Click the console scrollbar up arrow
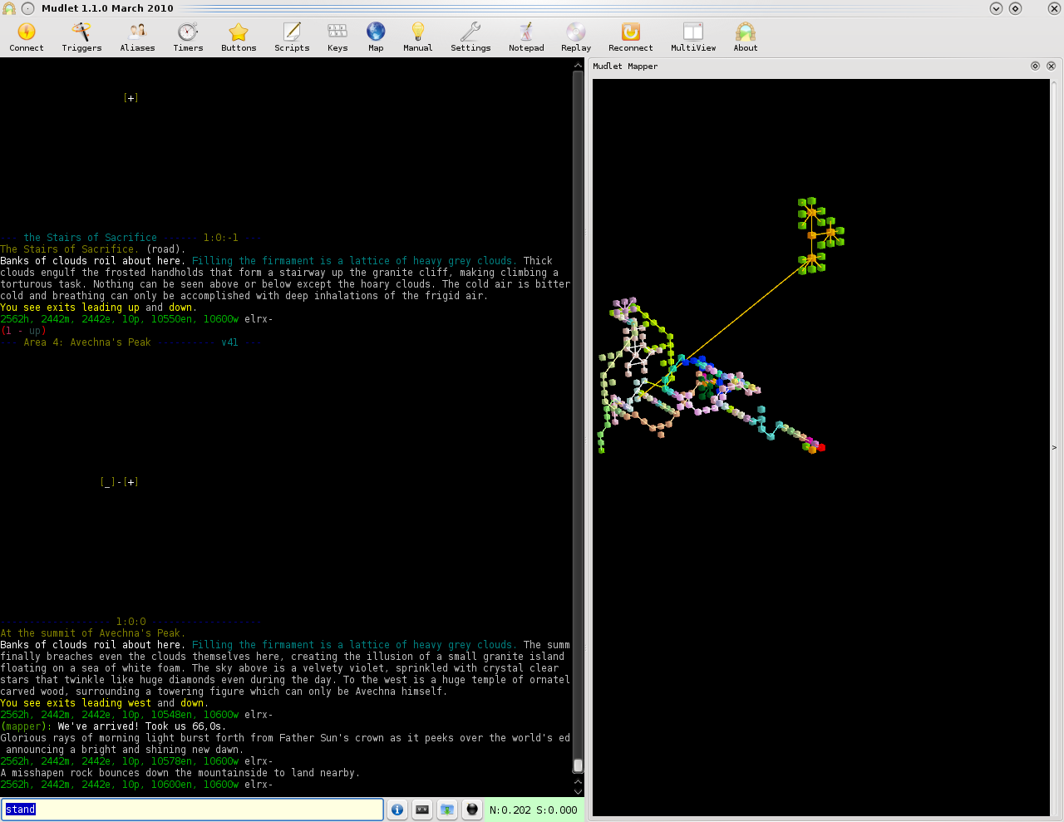The width and height of the screenshot is (1064, 822). [x=578, y=66]
